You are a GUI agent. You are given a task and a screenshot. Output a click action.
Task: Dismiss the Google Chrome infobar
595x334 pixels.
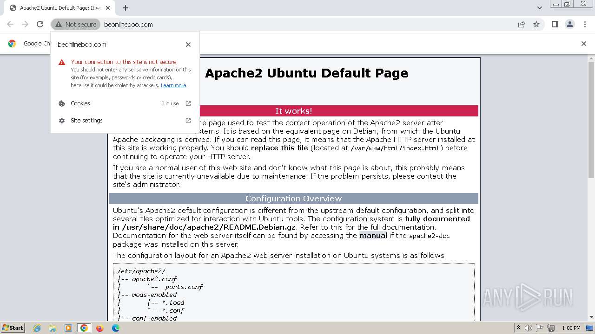[584, 44]
